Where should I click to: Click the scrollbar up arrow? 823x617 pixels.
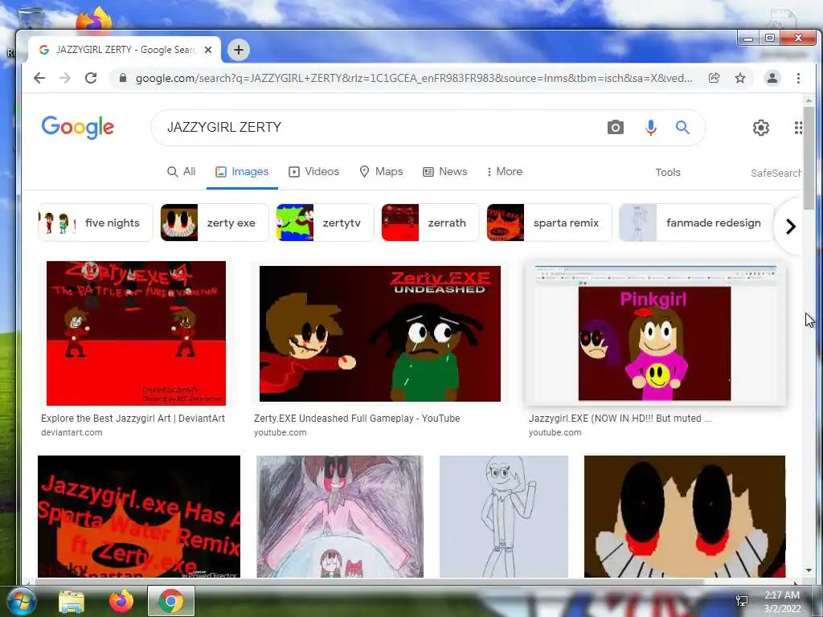click(809, 100)
